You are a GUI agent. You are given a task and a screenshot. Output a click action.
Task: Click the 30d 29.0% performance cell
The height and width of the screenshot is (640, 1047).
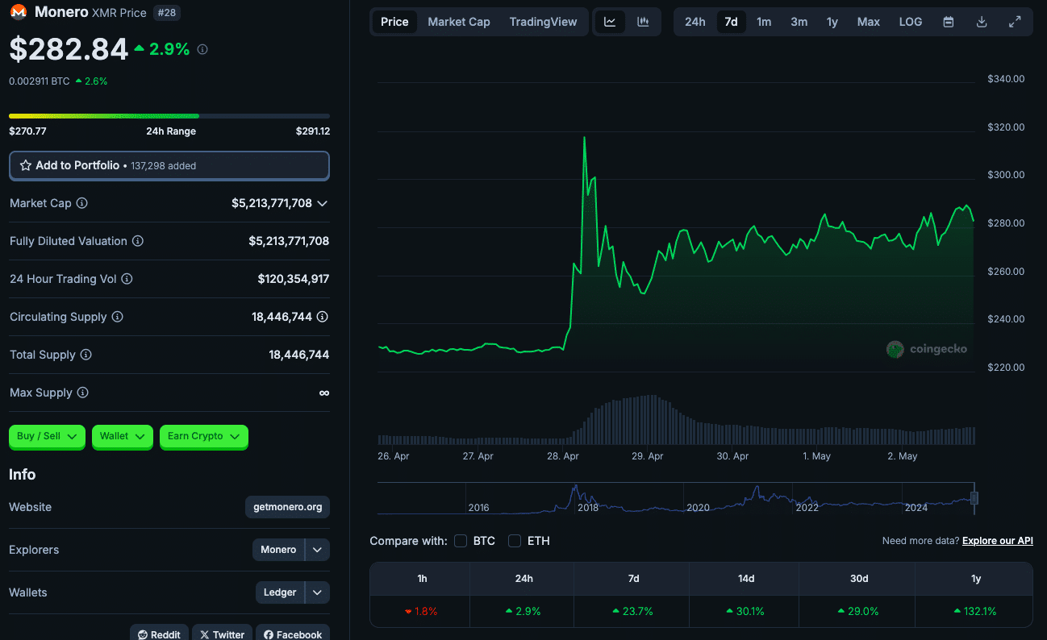click(857, 612)
